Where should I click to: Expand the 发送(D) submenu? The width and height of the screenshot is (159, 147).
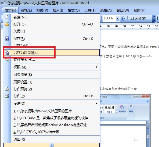tap(52, 104)
